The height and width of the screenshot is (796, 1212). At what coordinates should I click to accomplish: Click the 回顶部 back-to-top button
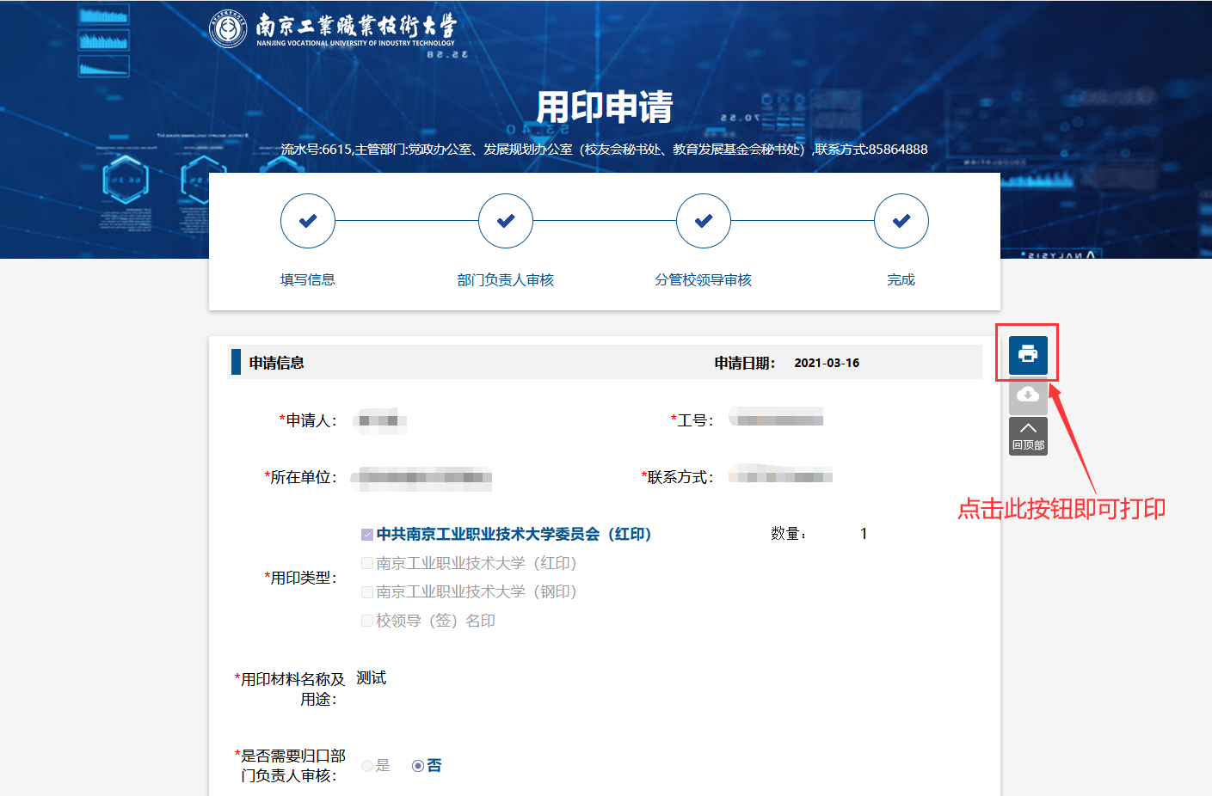[x=1027, y=436]
